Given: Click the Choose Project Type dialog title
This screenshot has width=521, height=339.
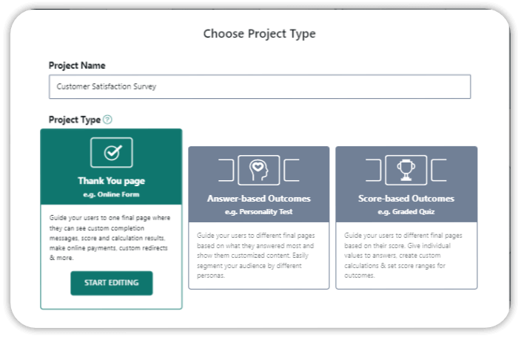Looking at the screenshot, I should (x=260, y=34).
